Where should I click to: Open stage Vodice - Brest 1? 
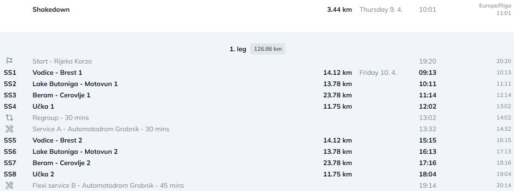coord(57,72)
